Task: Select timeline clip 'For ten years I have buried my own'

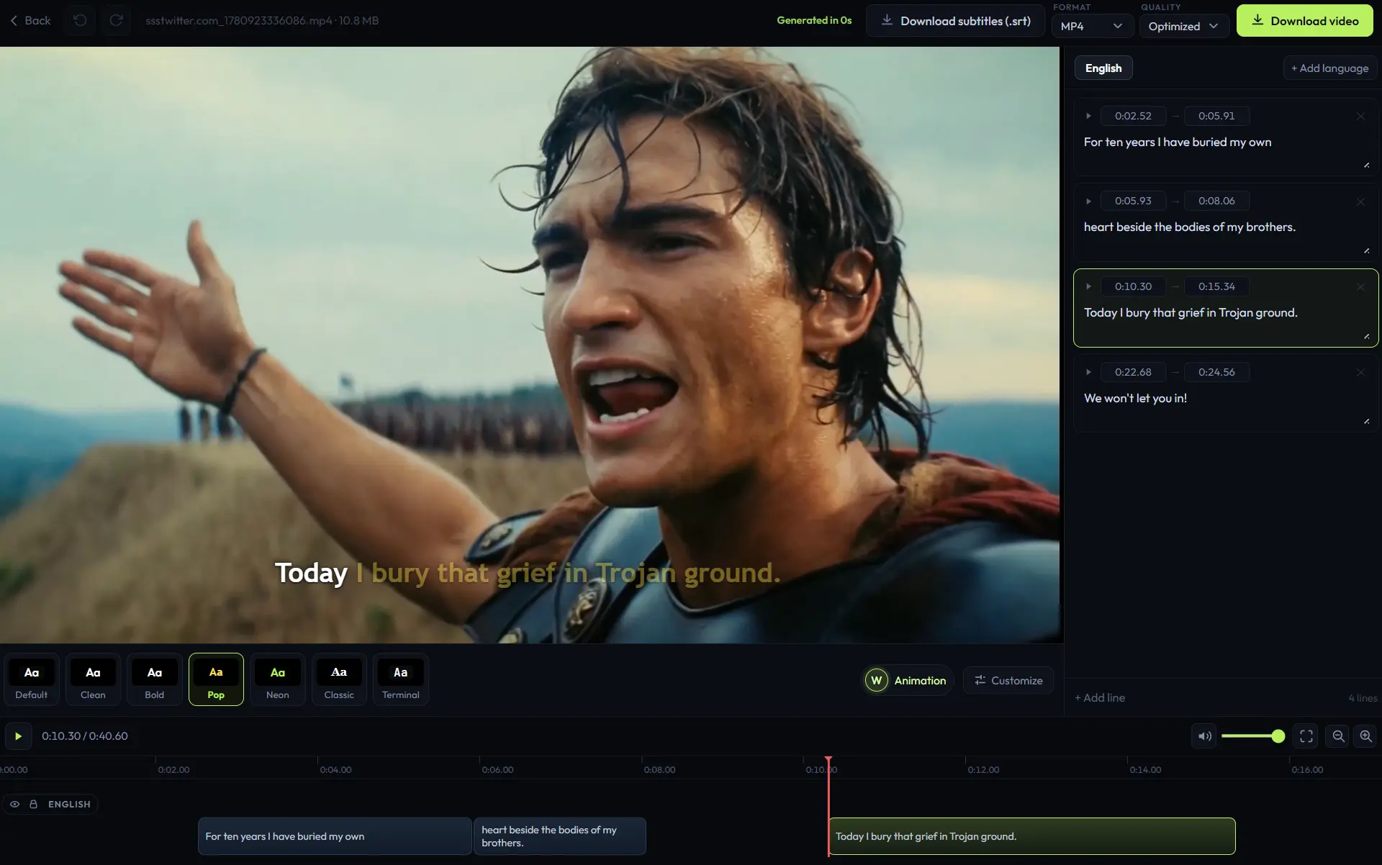Action: [335, 836]
